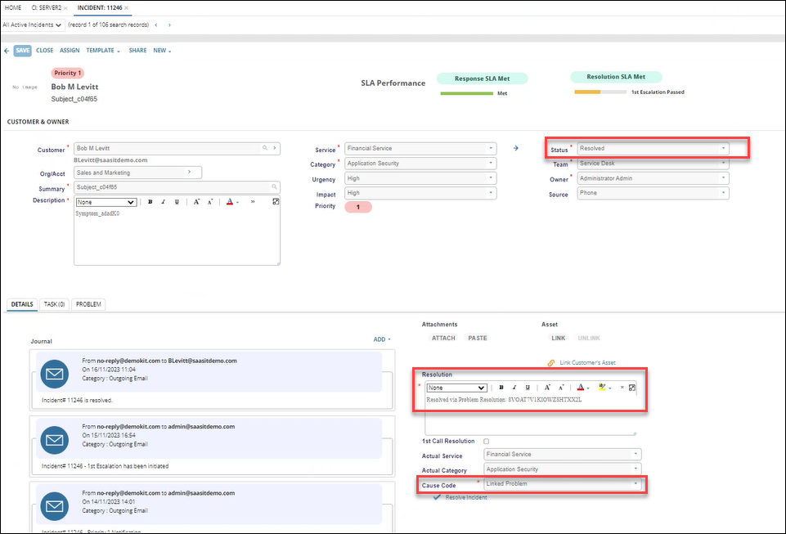The width and height of the screenshot is (786, 534).
Task: Toggle bold in the Description editor
Action: [150, 202]
